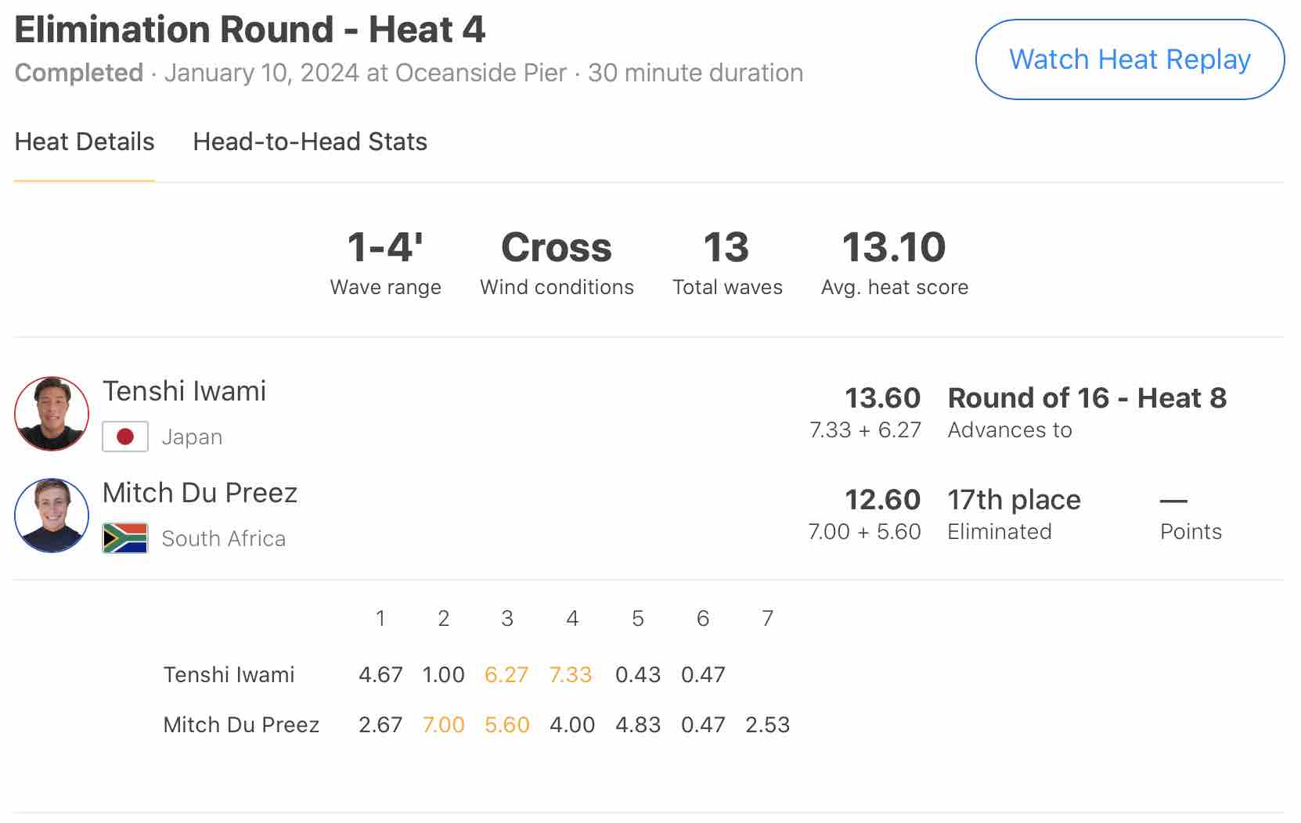Click the South Africa flag icon
The image size is (1301, 823).
click(x=125, y=538)
